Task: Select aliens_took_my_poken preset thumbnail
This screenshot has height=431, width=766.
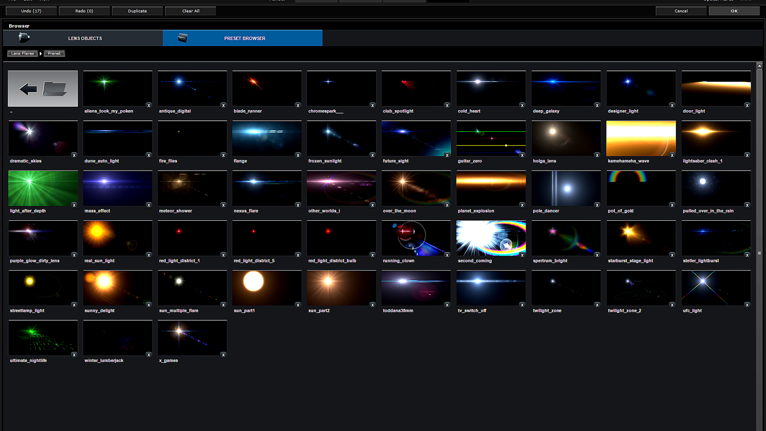Action: point(118,89)
